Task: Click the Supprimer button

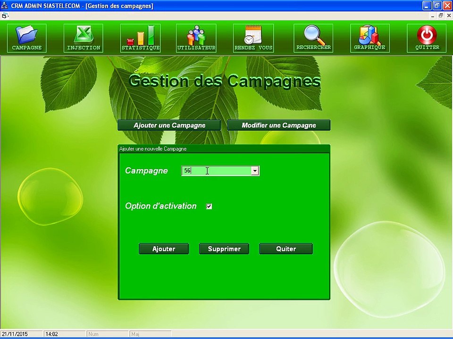Action: (224, 249)
